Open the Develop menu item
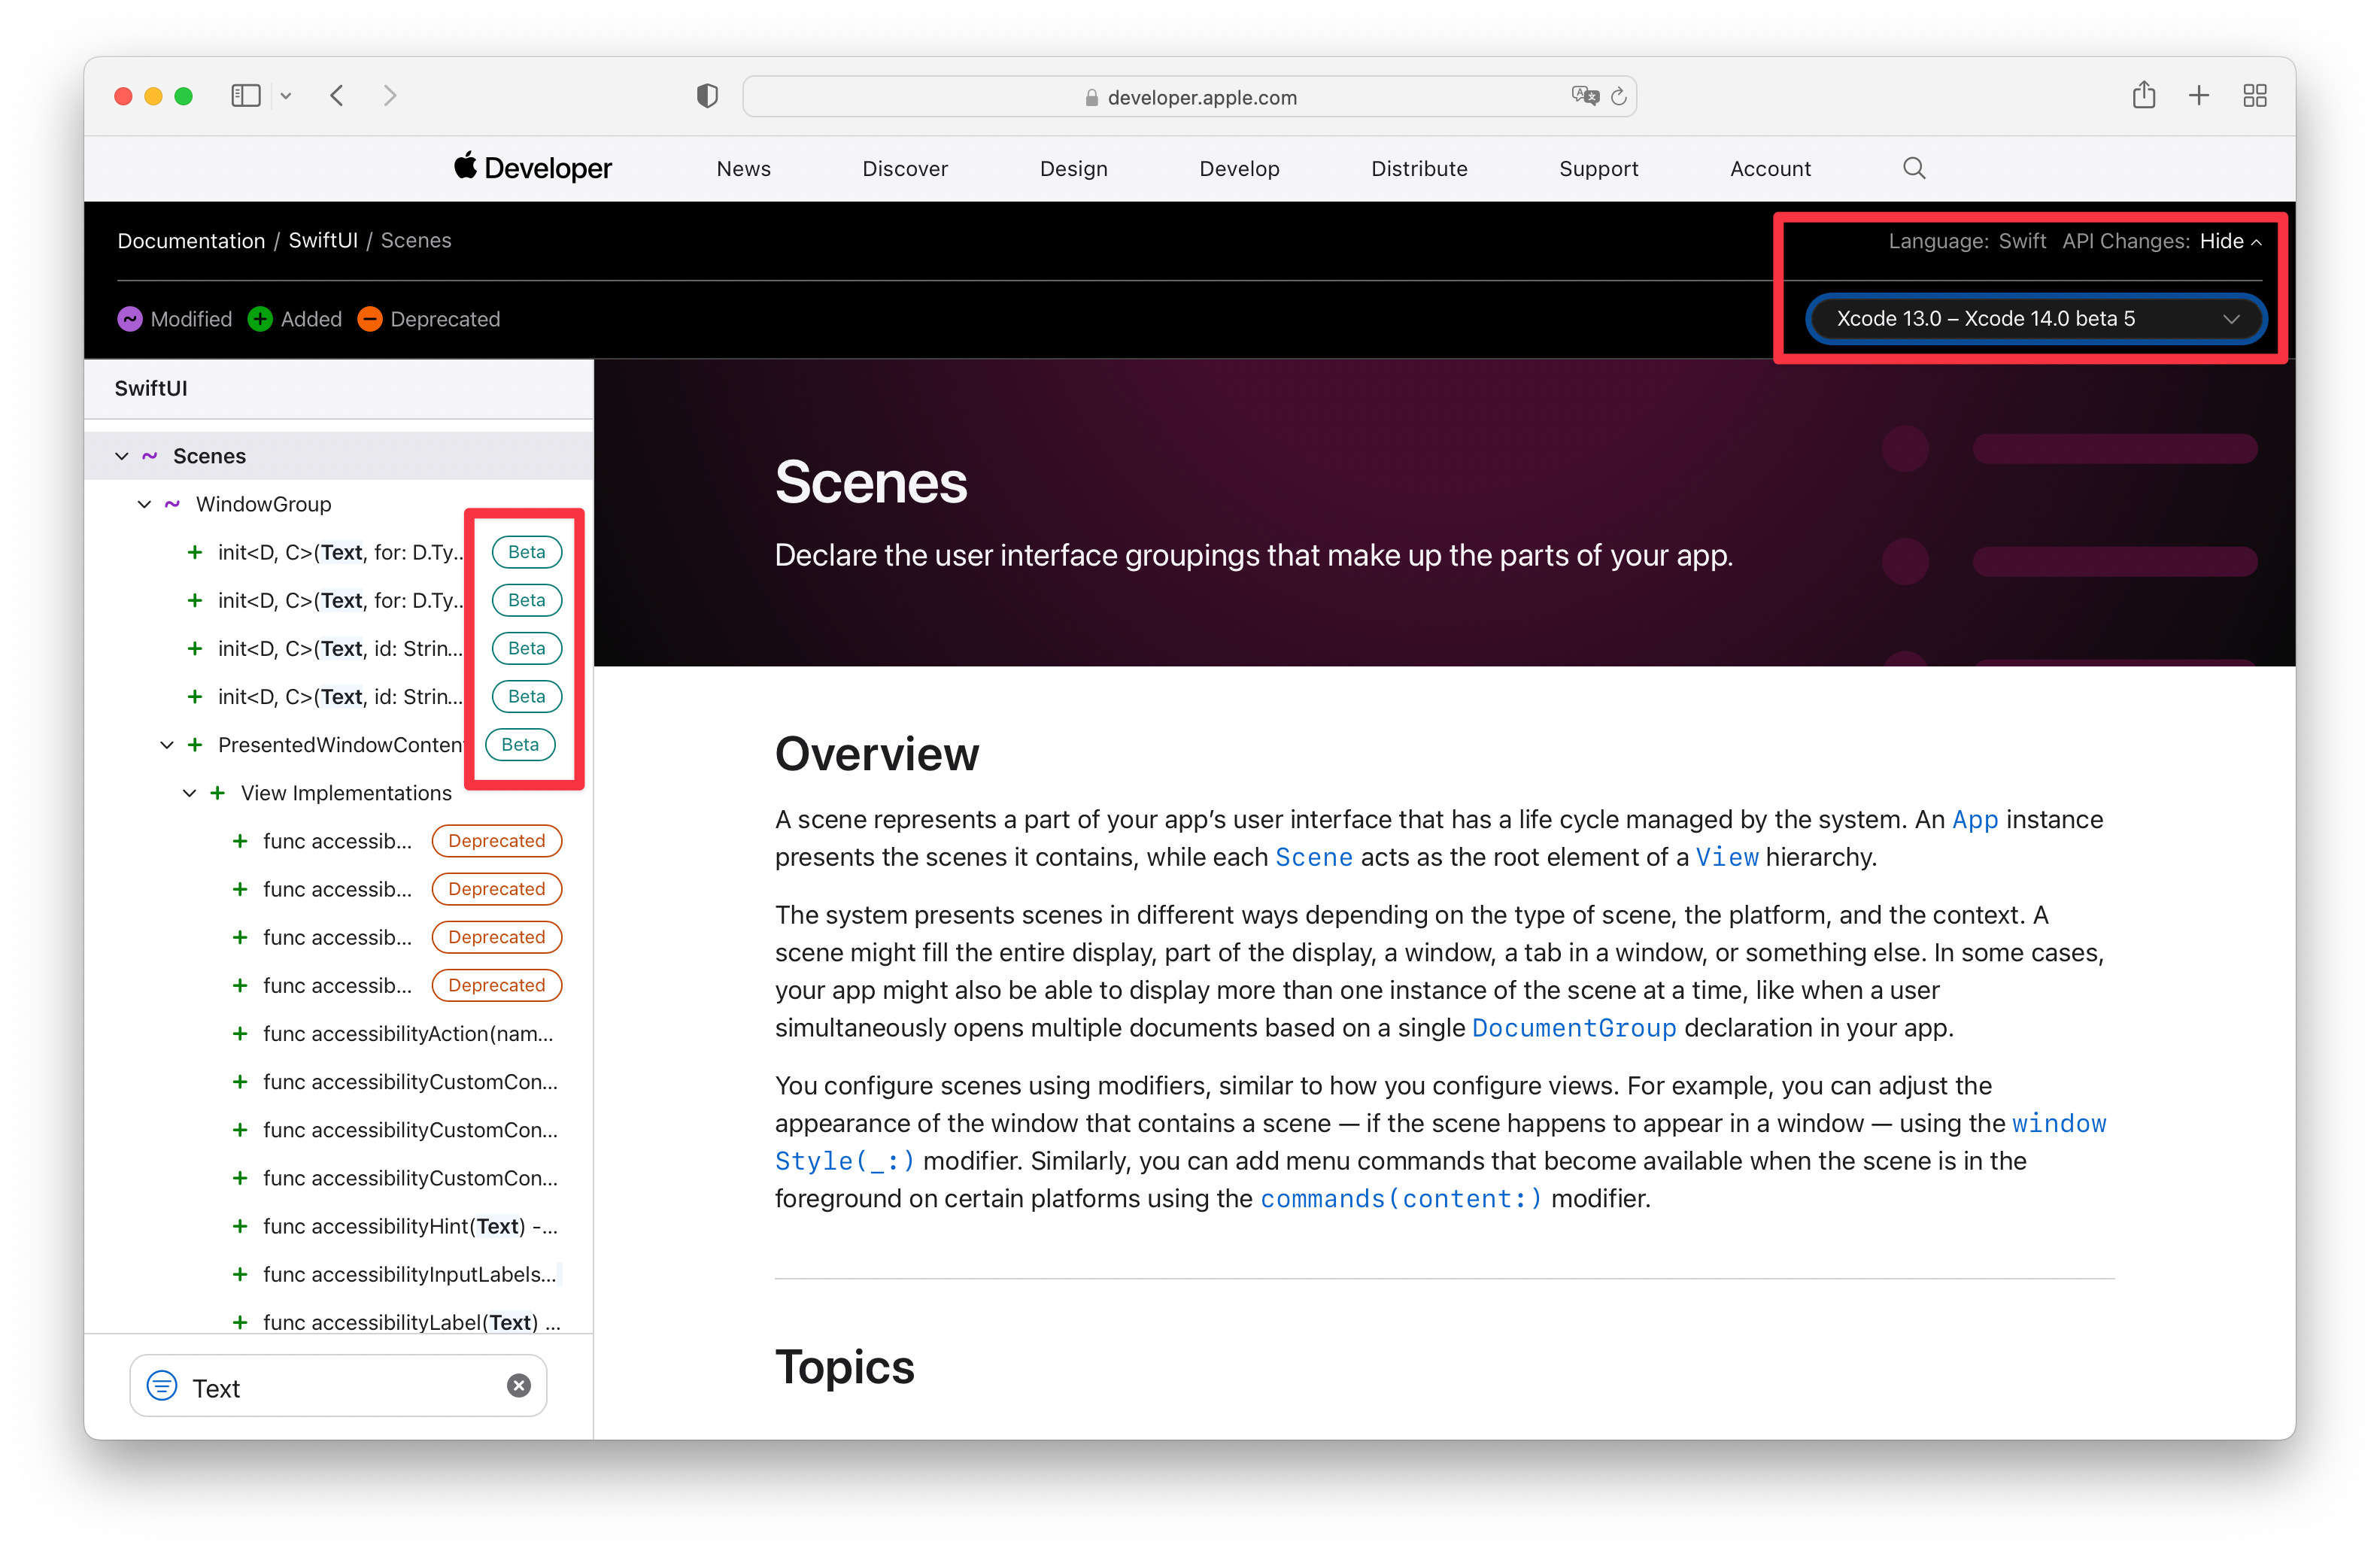This screenshot has height=1551, width=2380. click(1239, 168)
